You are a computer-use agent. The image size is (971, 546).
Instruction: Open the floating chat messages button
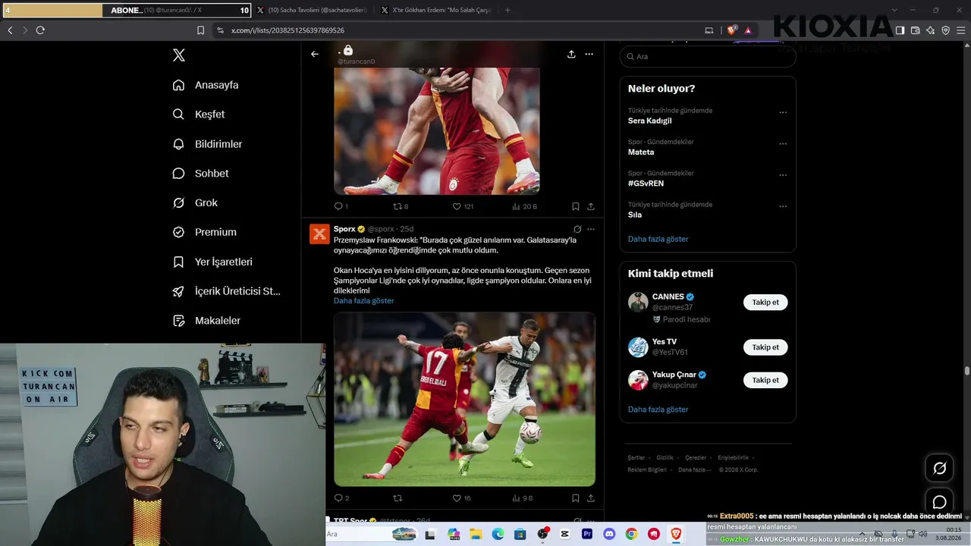click(939, 502)
